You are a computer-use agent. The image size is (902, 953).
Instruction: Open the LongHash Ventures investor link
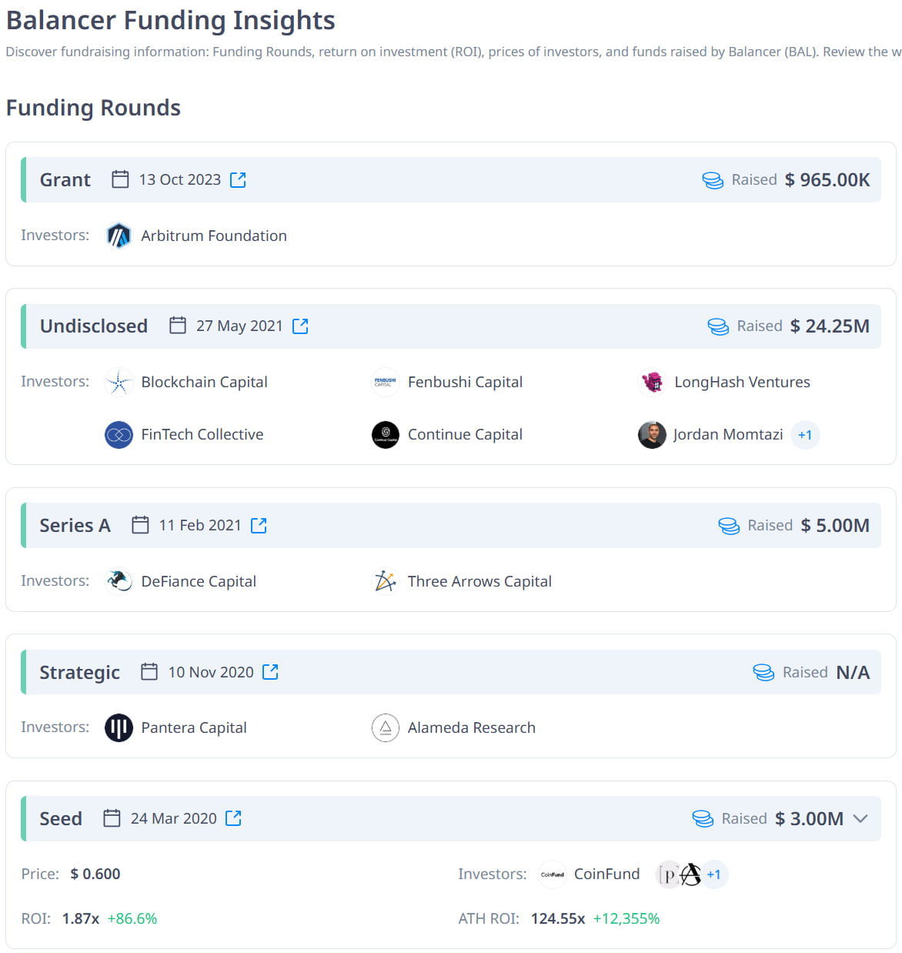pos(742,383)
